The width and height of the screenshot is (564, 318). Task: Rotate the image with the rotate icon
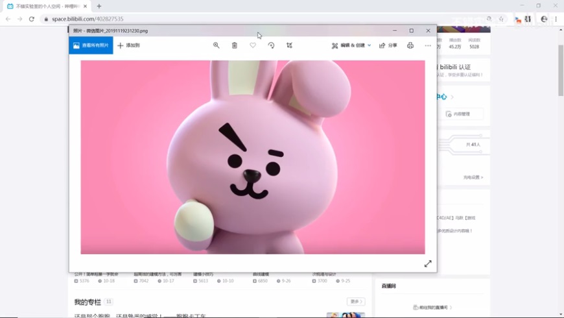271,45
